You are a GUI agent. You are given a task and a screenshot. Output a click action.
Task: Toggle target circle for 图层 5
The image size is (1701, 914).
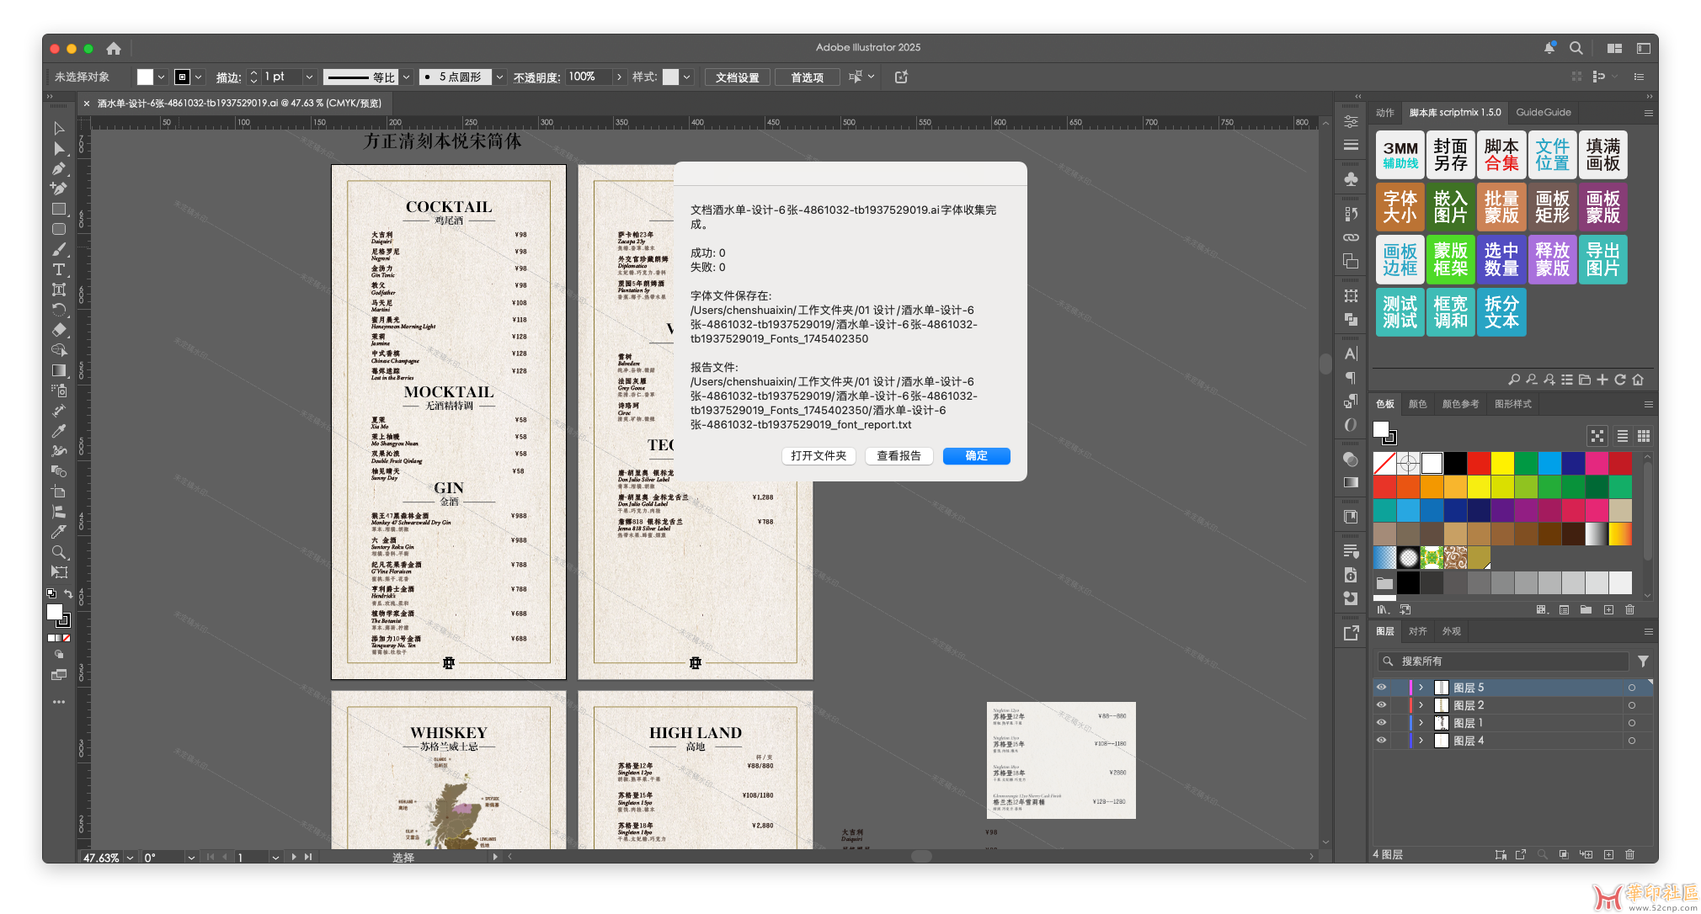coord(1632,688)
